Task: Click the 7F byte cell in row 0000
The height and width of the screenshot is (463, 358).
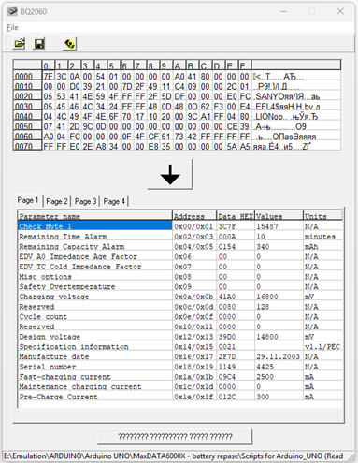Action: pyautogui.click(x=49, y=76)
